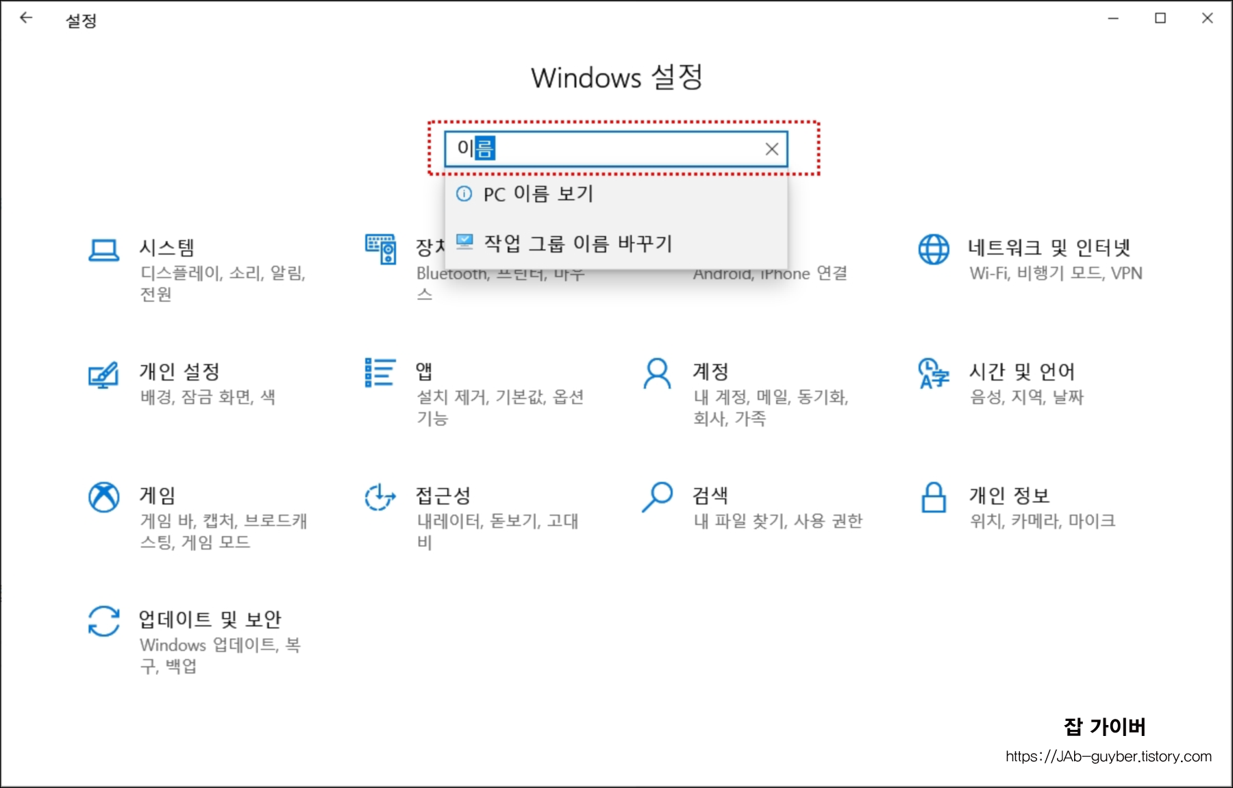Open 네트워크 및 인터넷 category title
Viewport: 1233px width, 788px height.
click(1049, 247)
